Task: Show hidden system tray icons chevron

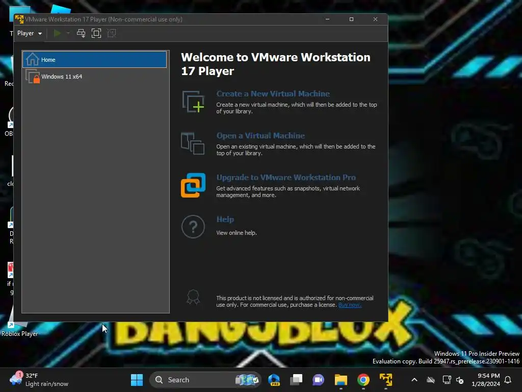Action: [x=414, y=380]
